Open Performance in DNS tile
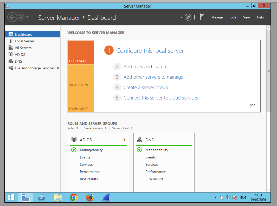 pyautogui.click(x=156, y=172)
